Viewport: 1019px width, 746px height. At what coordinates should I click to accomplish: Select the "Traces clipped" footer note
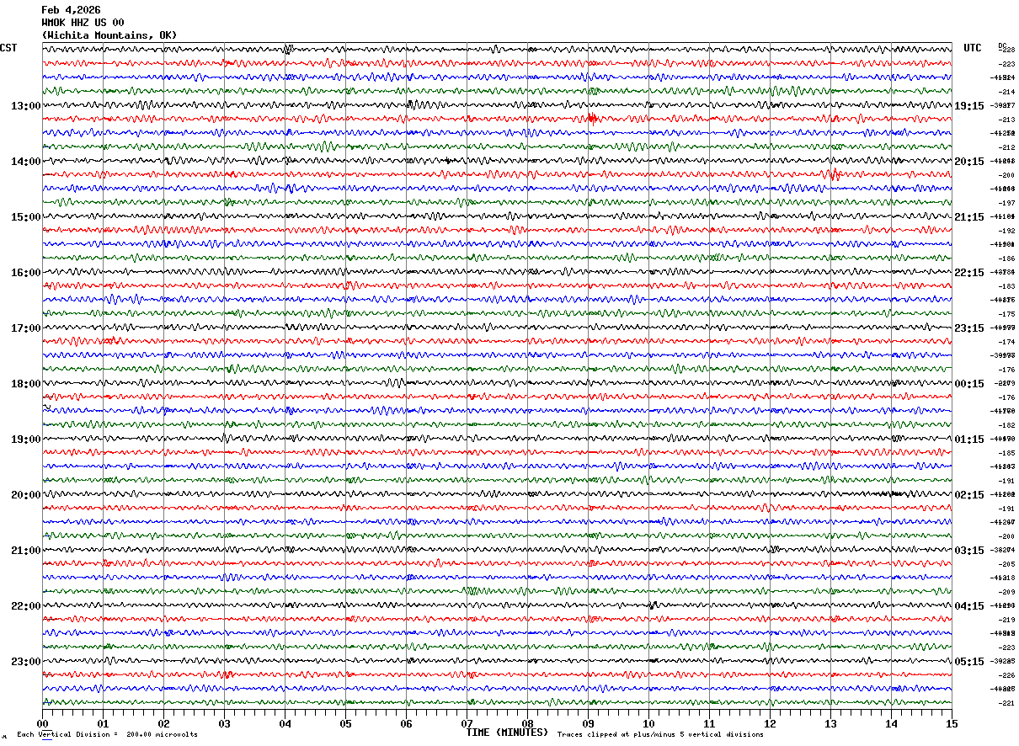pyautogui.click(x=660, y=734)
